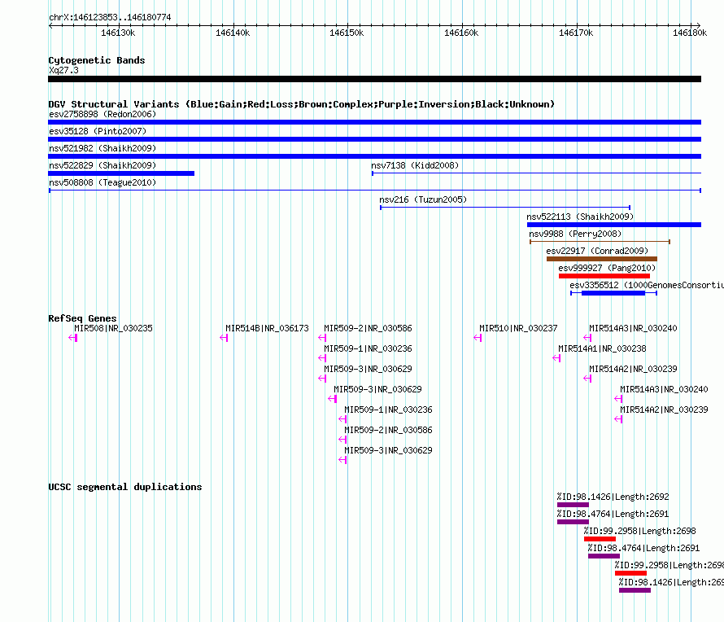This screenshot has width=724, height=622.
Task: Select the lowest MIR514A2 gene arrow glyph
Action: tap(619, 419)
